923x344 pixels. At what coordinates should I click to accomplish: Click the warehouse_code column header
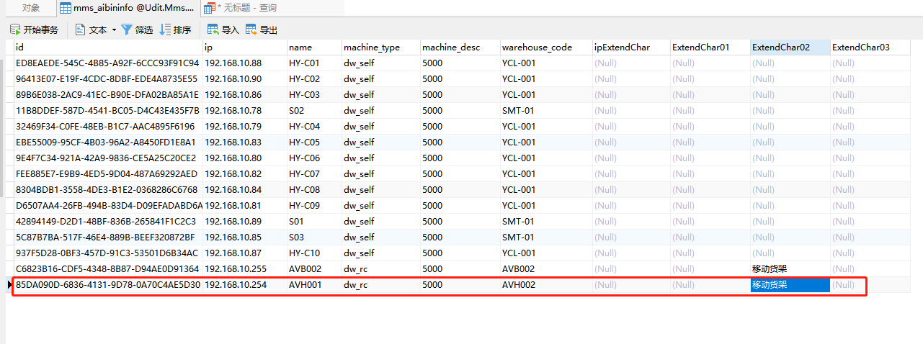pos(537,47)
